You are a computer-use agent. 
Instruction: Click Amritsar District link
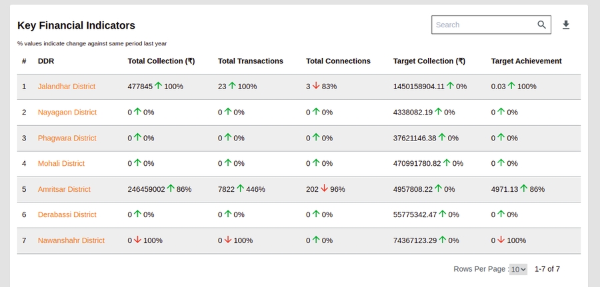coord(64,189)
